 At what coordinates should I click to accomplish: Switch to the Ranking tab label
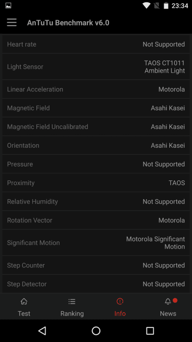[72, 314]
